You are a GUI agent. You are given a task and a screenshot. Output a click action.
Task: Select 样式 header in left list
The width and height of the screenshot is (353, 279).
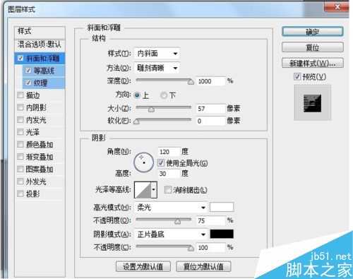tap(40, 31)
